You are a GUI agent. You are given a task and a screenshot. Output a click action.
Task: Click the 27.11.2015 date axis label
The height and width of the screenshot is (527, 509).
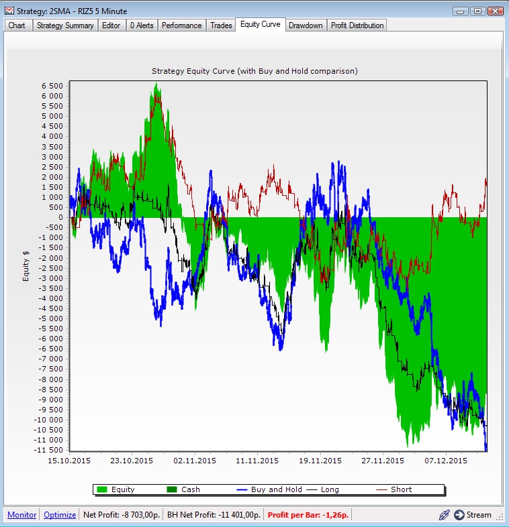[x=383, y=461]
